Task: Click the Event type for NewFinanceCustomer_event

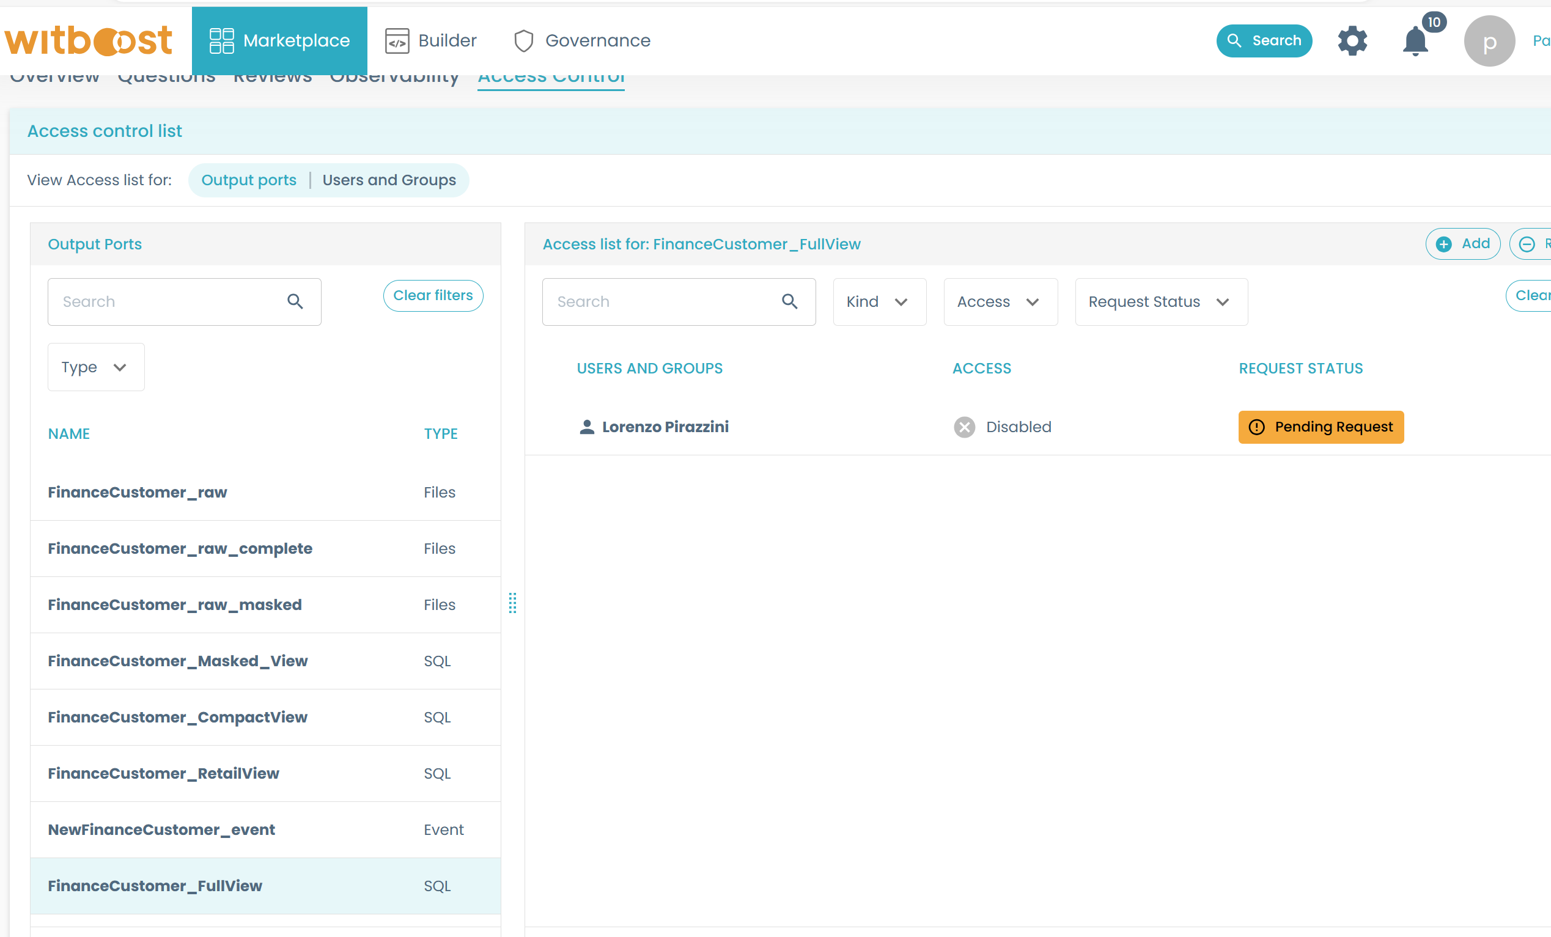Action: [x=443, y=829]
